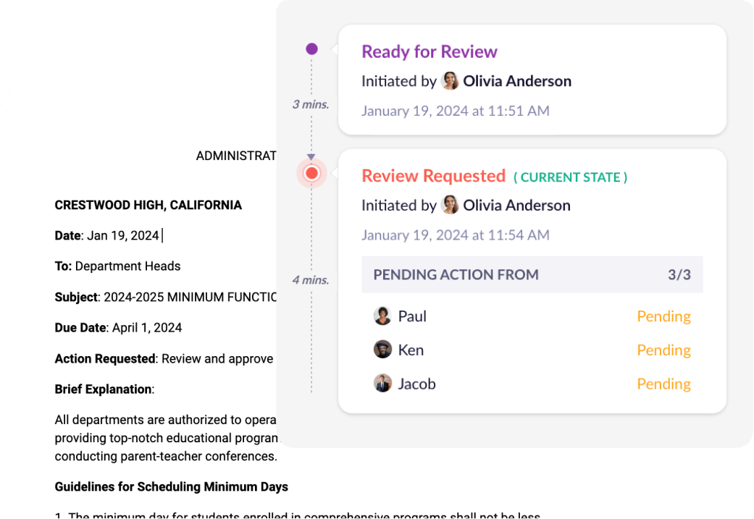Click the Due Date line in the document
754x519 pixels.
118,328
